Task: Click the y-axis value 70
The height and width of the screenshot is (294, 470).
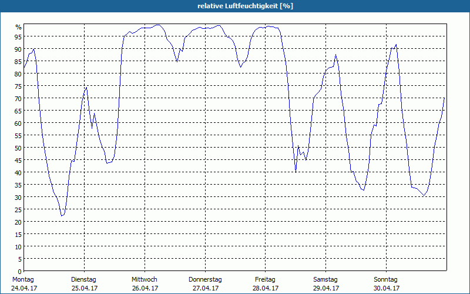Action: tap(18, 98)
